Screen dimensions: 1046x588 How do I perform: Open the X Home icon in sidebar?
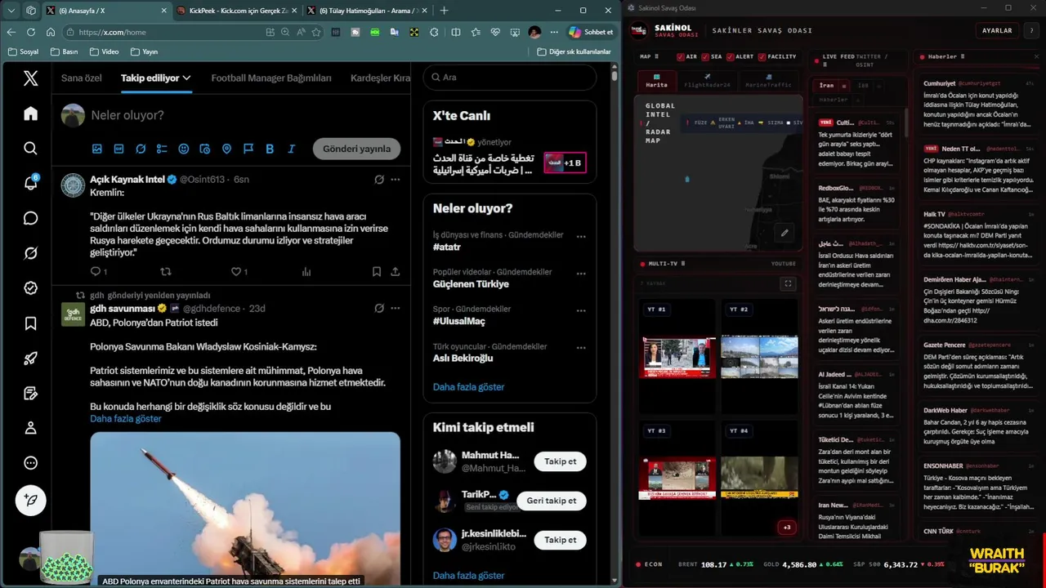pyautogui.click(x=30, y=114)
